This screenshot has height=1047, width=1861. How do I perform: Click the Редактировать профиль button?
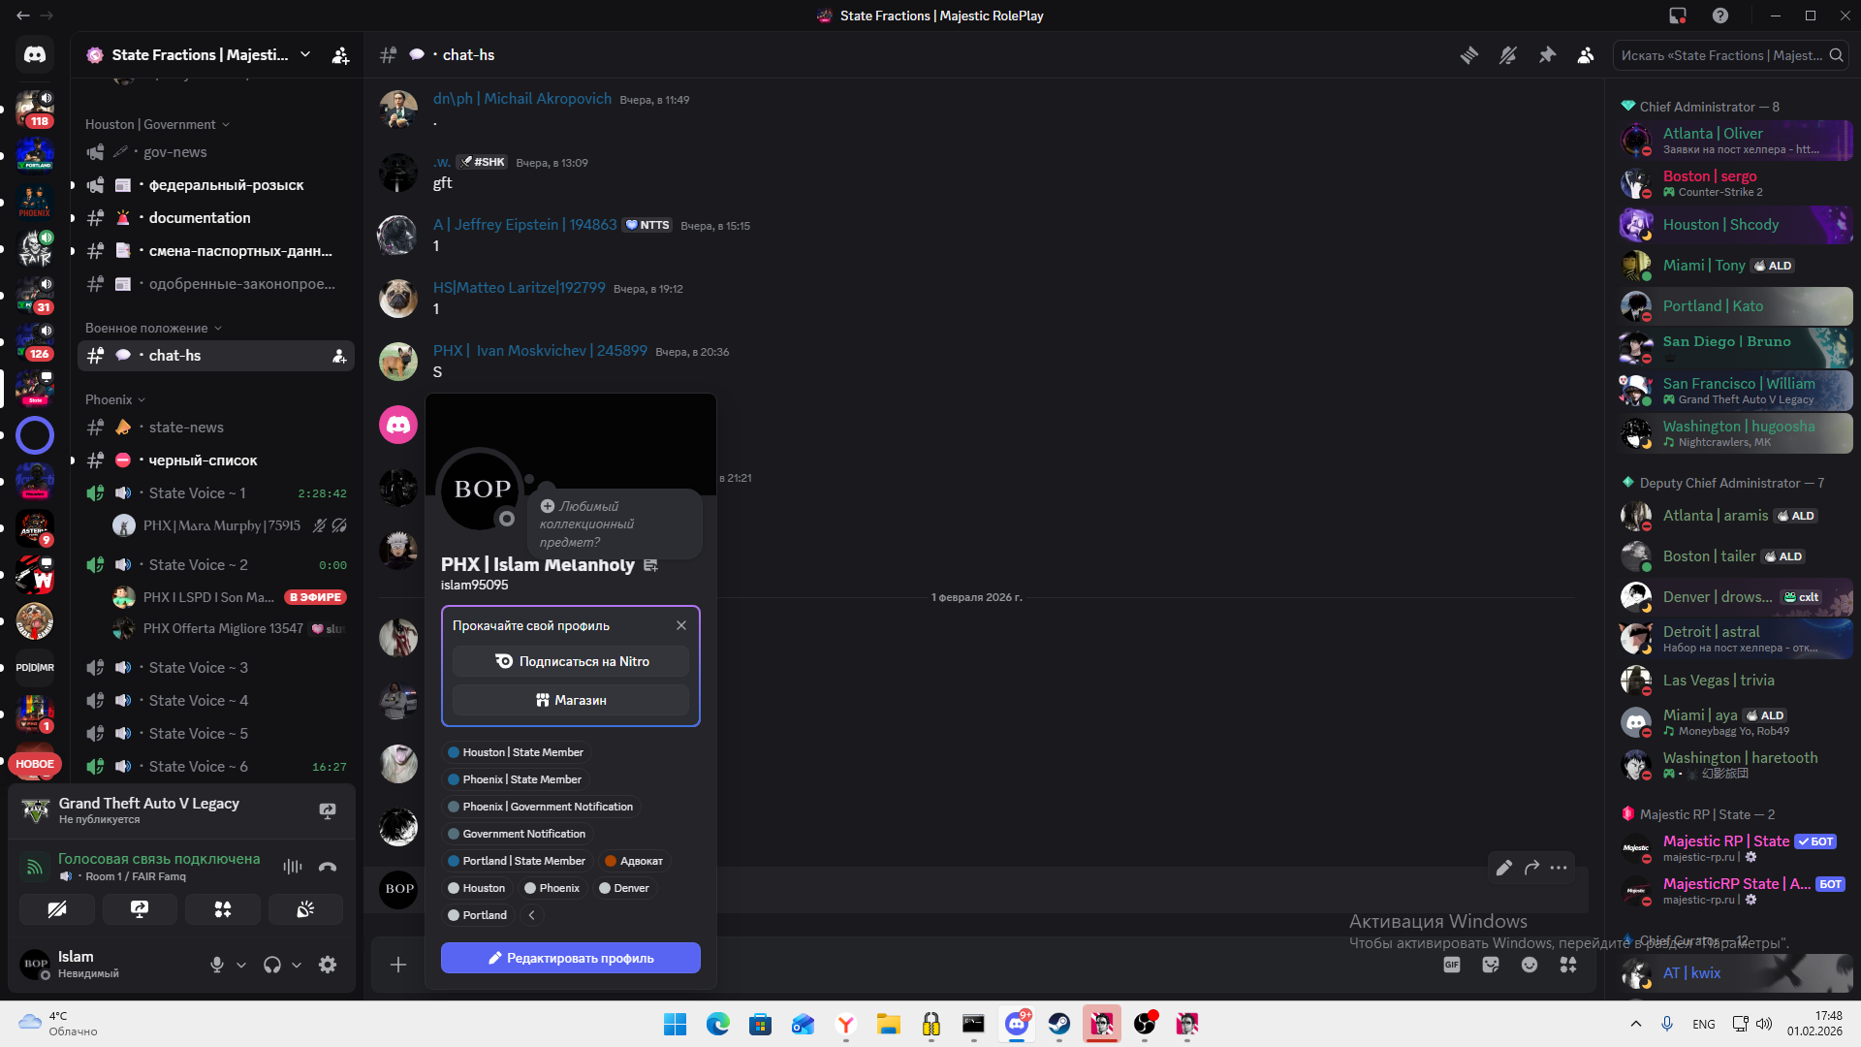[x=570, y=958]
